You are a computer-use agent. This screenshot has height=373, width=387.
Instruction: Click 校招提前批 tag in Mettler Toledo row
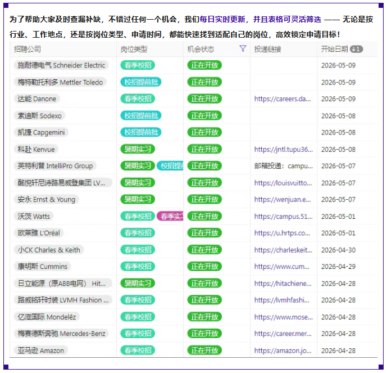tap(141, 82)
